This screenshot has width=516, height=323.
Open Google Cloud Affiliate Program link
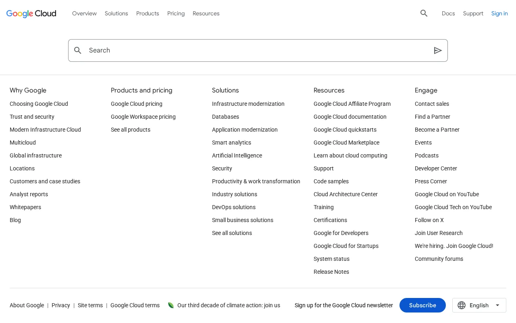click(352, 104)
